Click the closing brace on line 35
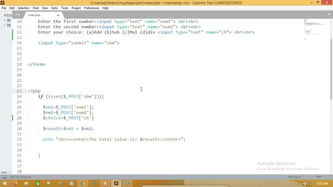 pyautogui.click(x=39, y=155)
